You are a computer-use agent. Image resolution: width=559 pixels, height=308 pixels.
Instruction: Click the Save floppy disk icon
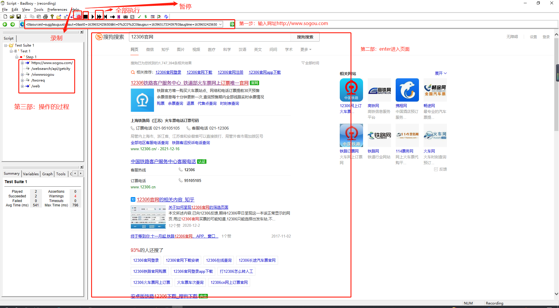tap(19, 17)
